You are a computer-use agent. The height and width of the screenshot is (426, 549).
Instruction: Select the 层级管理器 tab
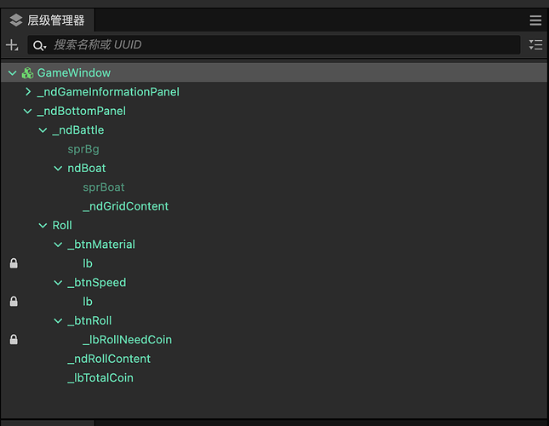48,20
